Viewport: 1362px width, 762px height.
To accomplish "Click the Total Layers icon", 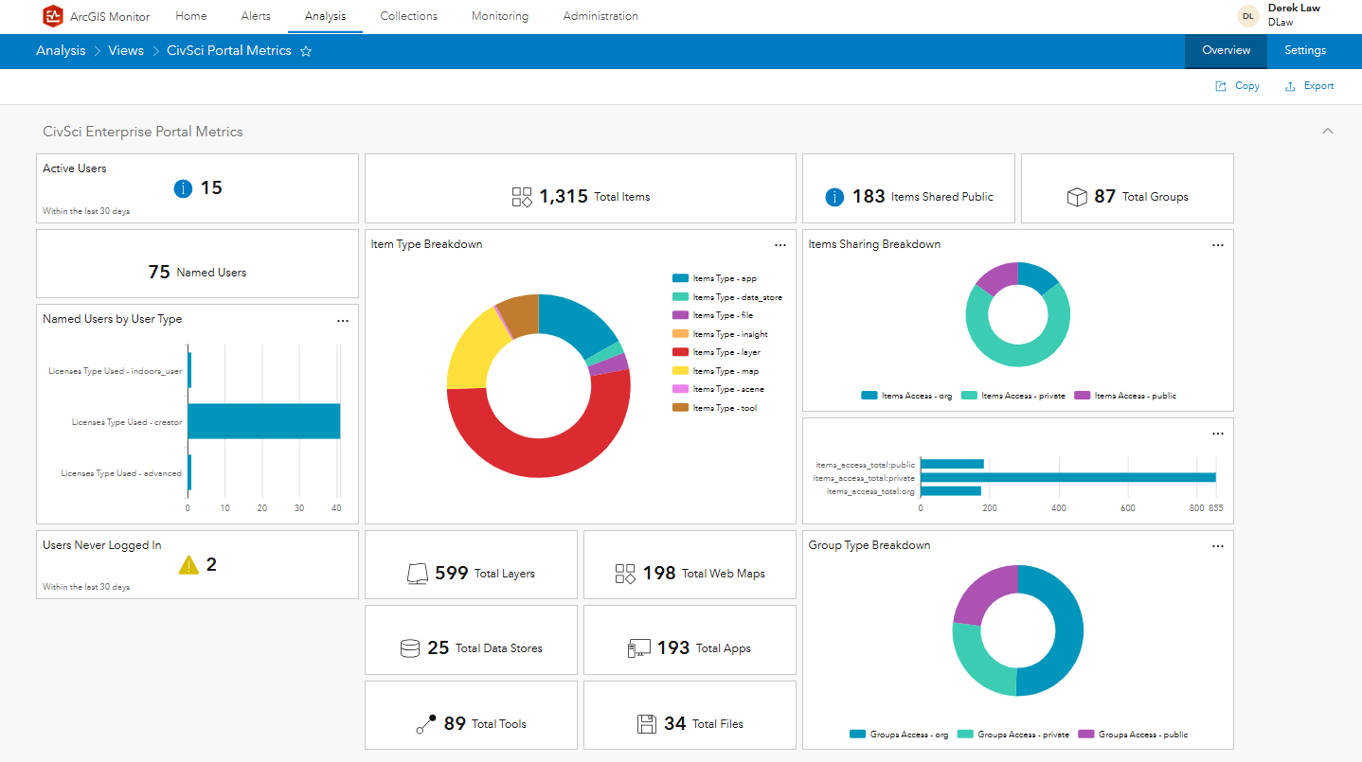I will click(417, 574).
